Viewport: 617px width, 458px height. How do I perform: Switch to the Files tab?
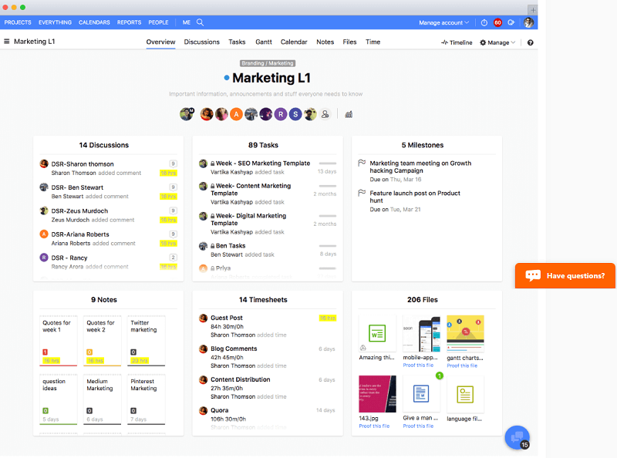(349, 42)
